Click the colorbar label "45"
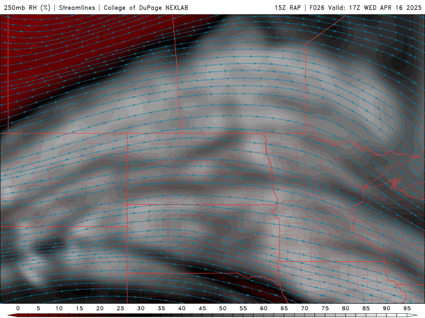 202,308
